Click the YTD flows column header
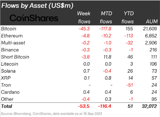 [128, 17]
